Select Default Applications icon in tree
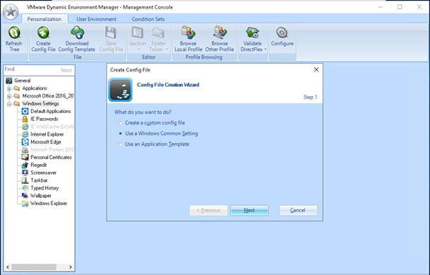Image resolution: width=430 pixels, height=275 pixels. click(x=25, y=111)
